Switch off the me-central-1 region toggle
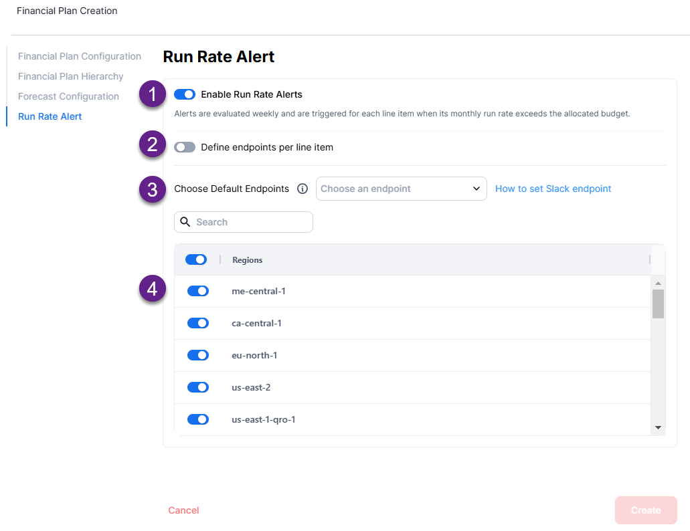Image resolution: width=690 pixels, height=531 pixels. pos(198,291)
